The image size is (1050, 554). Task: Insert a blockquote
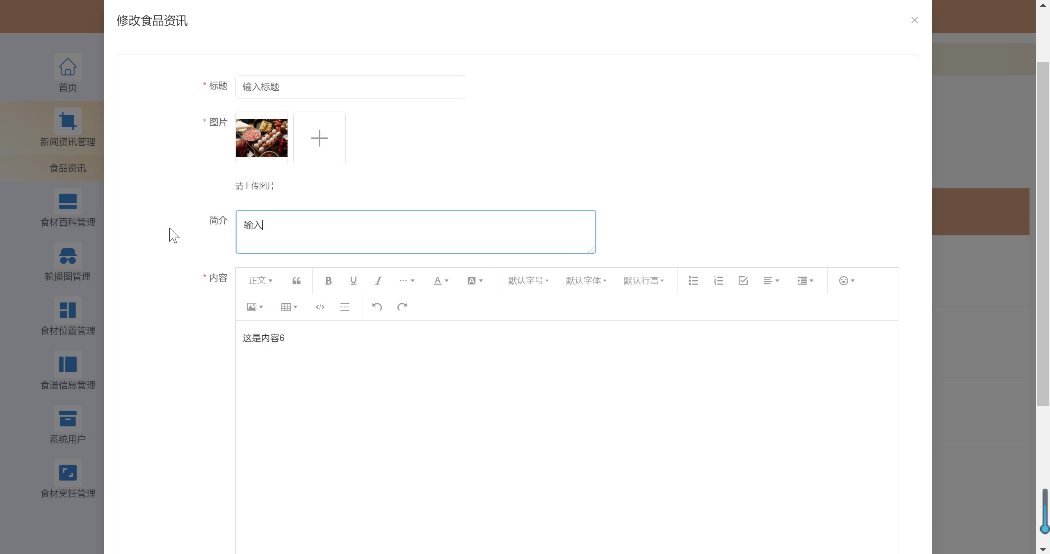[x=297, y=281]
